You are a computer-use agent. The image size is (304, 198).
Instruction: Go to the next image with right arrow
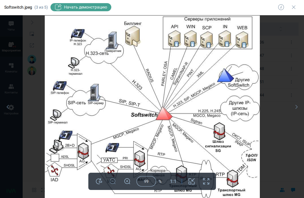[297, 107]
